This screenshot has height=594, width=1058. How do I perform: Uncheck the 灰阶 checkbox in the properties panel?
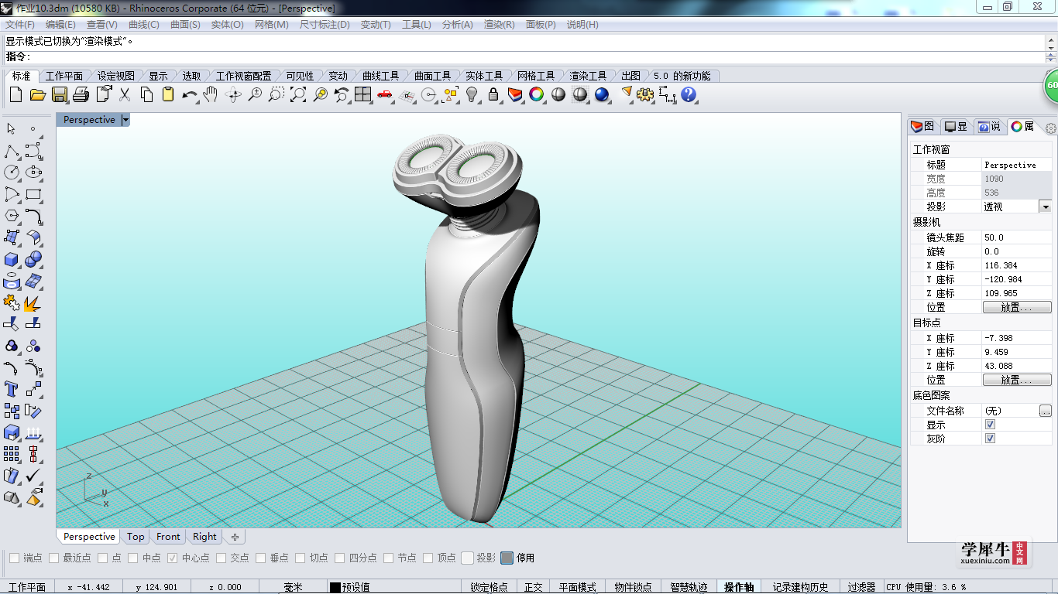[990, 439]
